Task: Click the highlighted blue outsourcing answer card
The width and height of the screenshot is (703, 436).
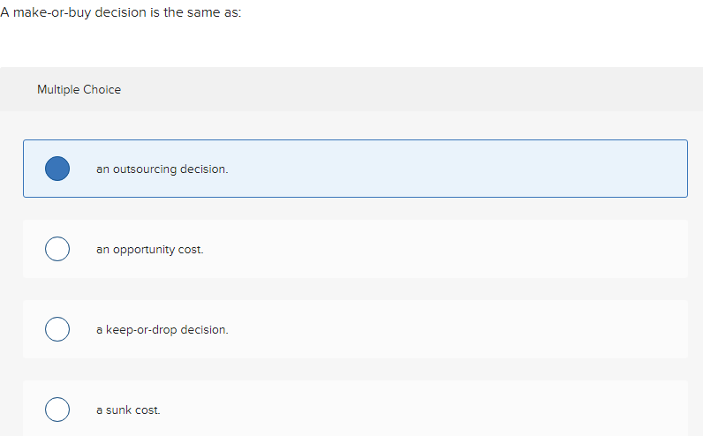Action: tap(355, 169)
